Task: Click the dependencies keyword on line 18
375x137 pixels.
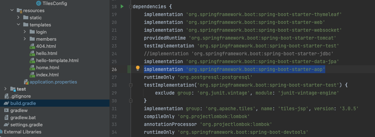Action: 149,6
